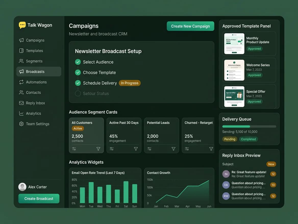Click the Approved badge under Monthly Product Update
Viewport: 298px width, 224px height.
pos(254,49)
